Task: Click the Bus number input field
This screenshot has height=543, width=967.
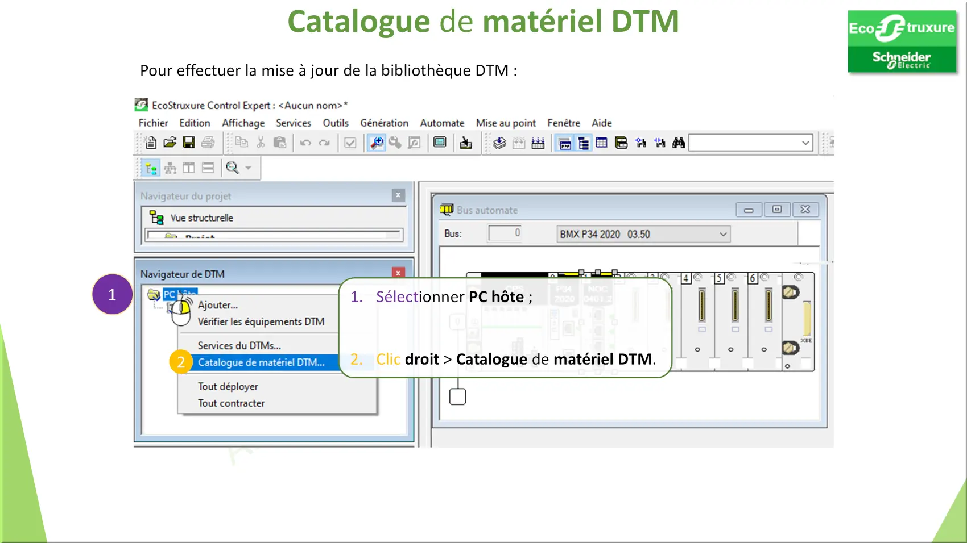Action: 505,233
